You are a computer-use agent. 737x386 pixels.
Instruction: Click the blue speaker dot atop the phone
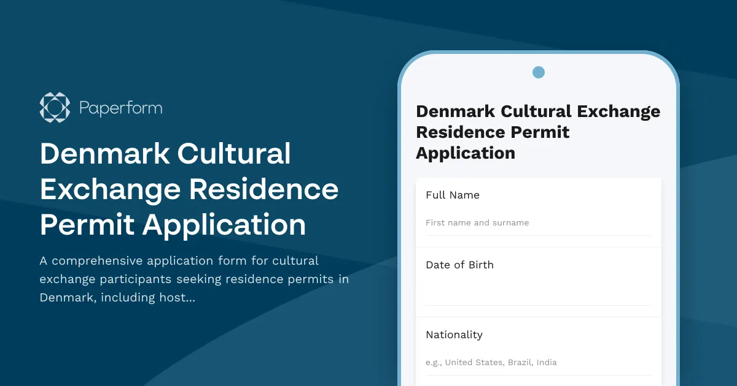[x=539, y=72]
